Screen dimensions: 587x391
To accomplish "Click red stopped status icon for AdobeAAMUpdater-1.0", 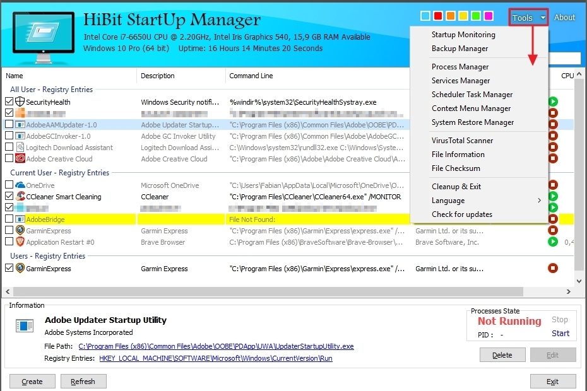I will (x=553, y=124).
